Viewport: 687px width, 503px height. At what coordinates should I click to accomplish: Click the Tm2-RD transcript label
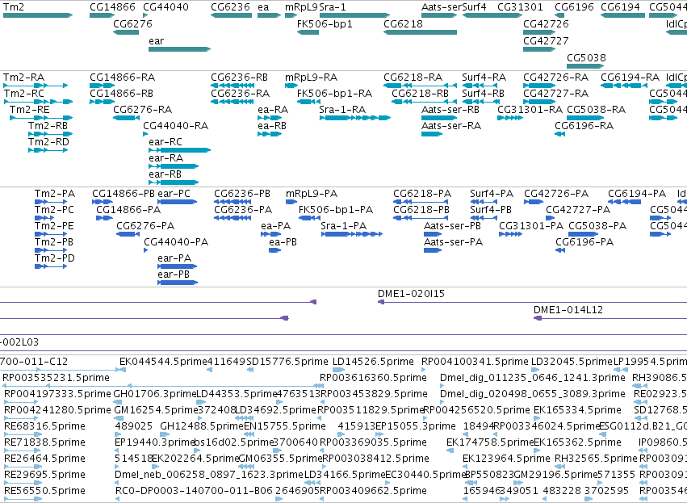click(48, 142)
